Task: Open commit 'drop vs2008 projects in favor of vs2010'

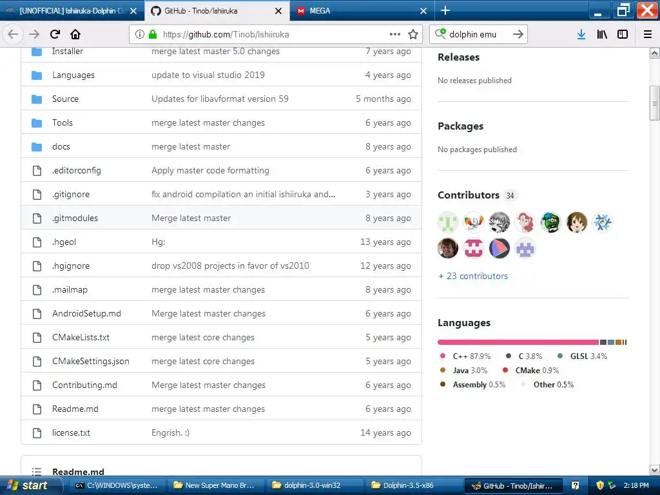Action: pos(230,266)
